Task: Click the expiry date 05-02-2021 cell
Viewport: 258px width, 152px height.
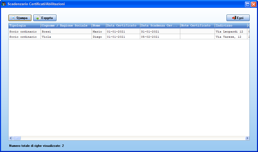Action: click(x=160, y=37)
